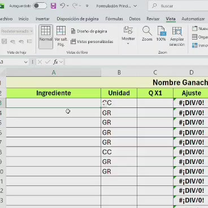
Task: Select column A header
Action: tap(54, 72)
